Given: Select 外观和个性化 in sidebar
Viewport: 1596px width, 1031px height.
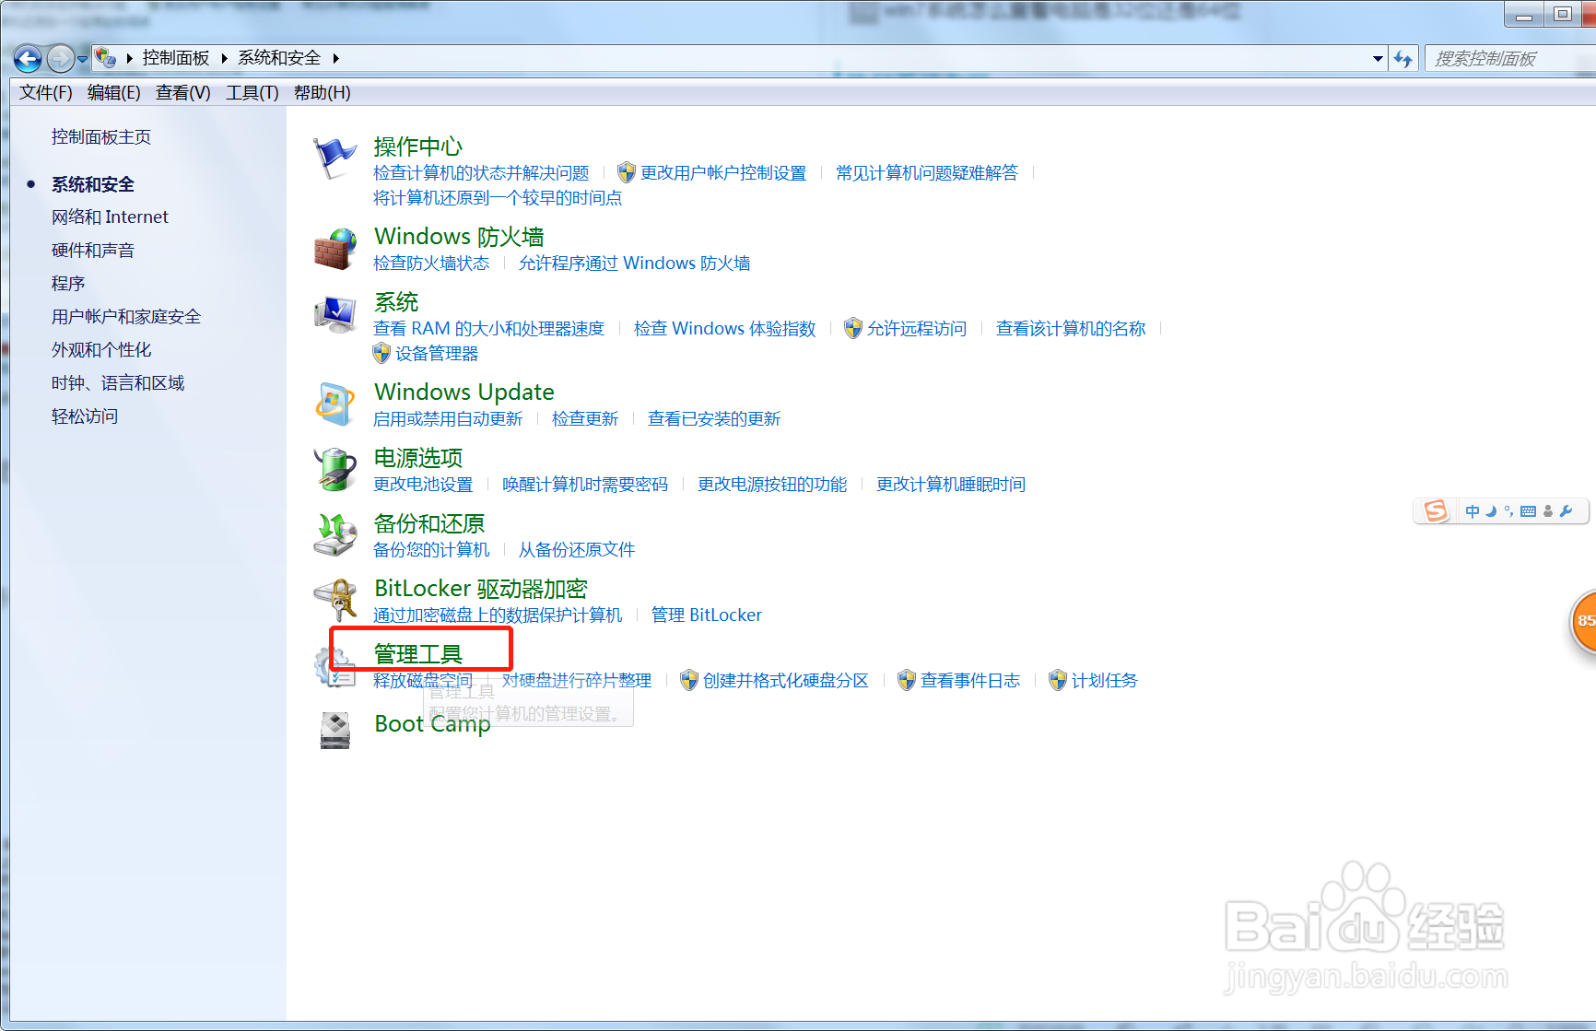Looking at the screenshot, I should 101,350.
